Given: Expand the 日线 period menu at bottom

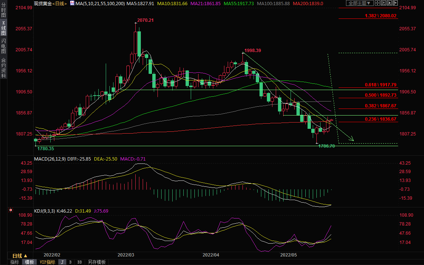Looking at the screenshot, I should pos(20,256).
